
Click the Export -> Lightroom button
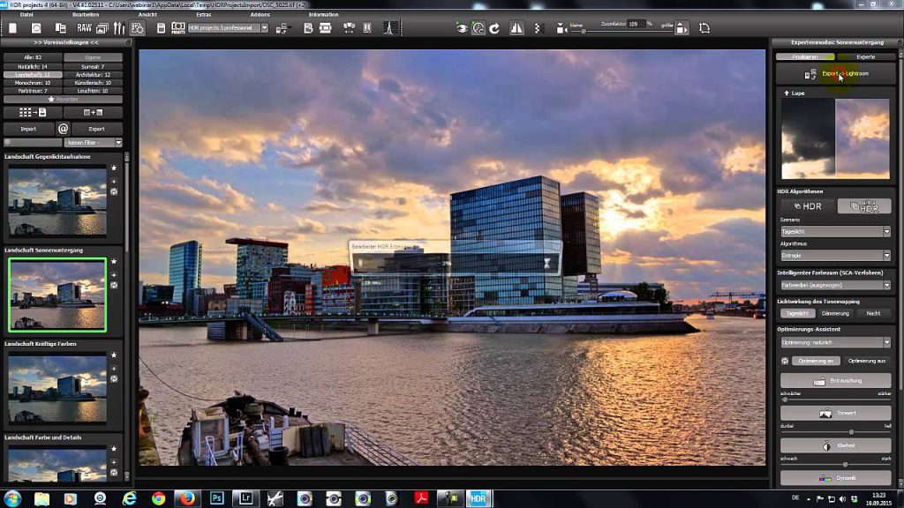coord(835,74)
